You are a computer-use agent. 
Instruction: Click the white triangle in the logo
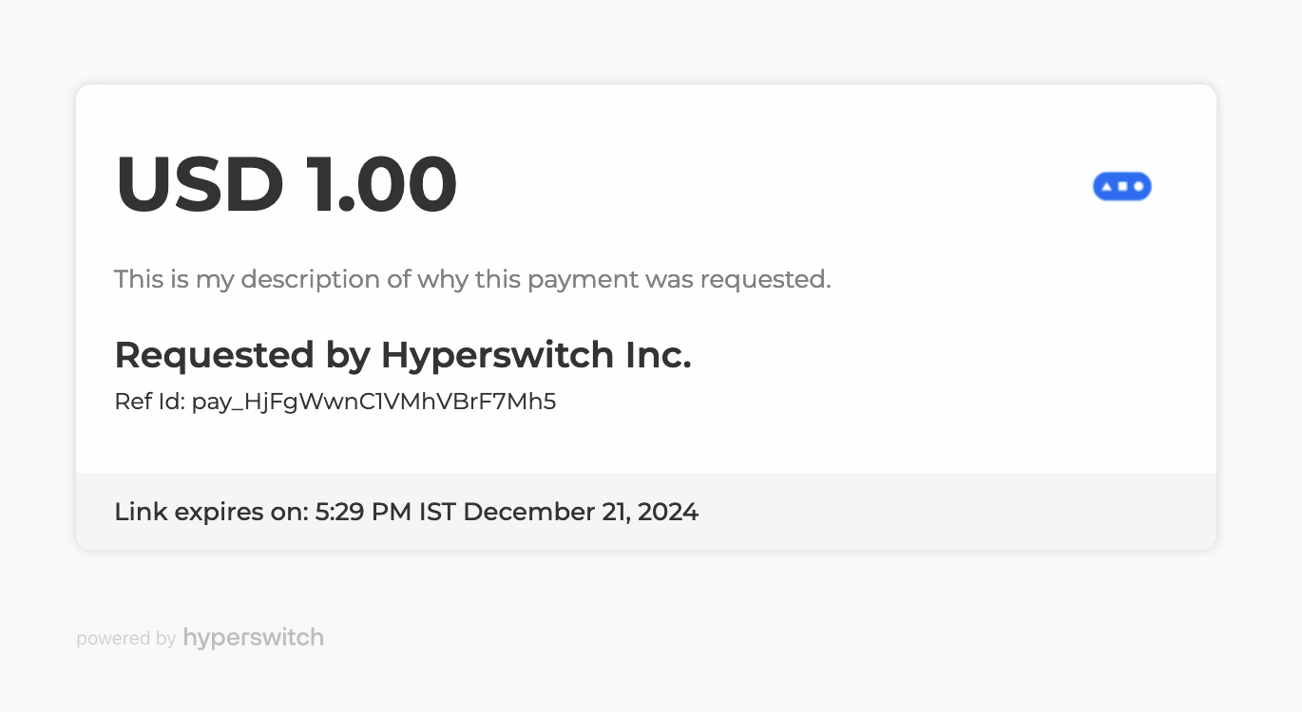(1106, 186)
